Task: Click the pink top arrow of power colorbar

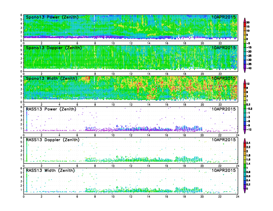Action: 245,20
